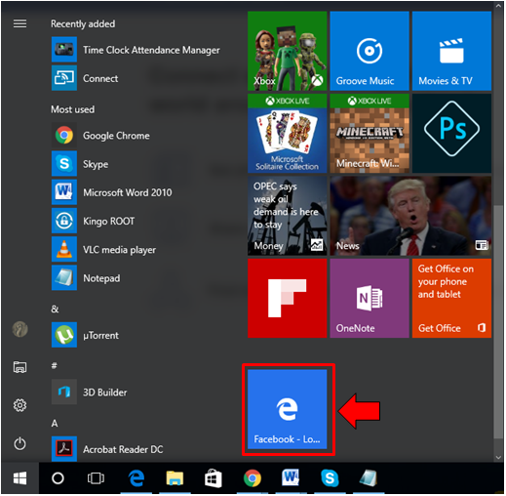Open the OneNote tile
Viewport: 506px width, 496px height.
[370, 299]
